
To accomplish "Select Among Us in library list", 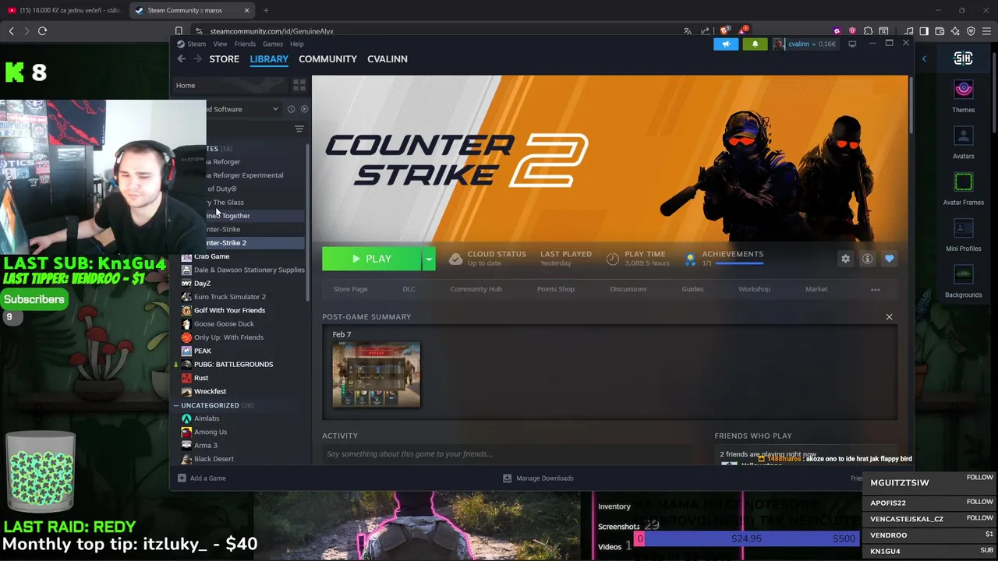I will (211, 432).
